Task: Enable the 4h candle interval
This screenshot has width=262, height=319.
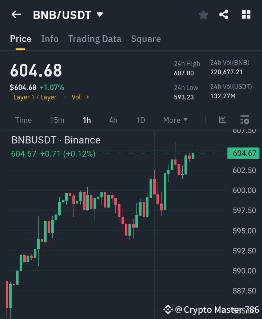Action: (113, 120)
